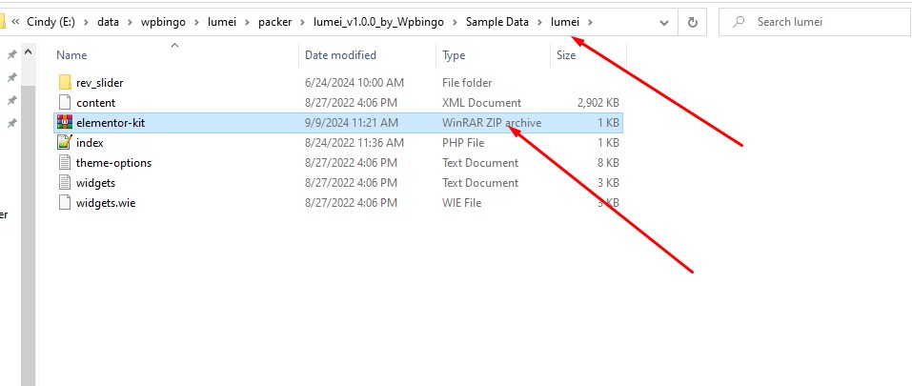Navigate to Sample Data in breadcrumb

[x=497, y=21]
